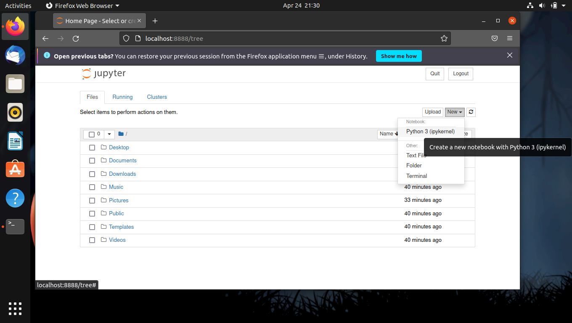Click the root folder icon in breadcrumb
Screen dimensions: 572x323
coord(121,134)
